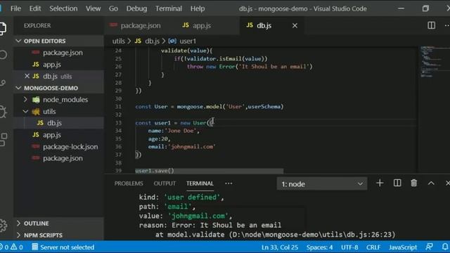Screen dimensions: 450x253
Task: Click Server not selected status item
Action: pos(63,247)
